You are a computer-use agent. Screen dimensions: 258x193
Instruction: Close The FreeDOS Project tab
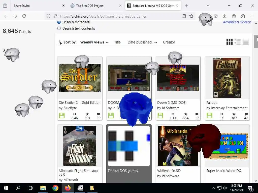[x=120, y=6]
